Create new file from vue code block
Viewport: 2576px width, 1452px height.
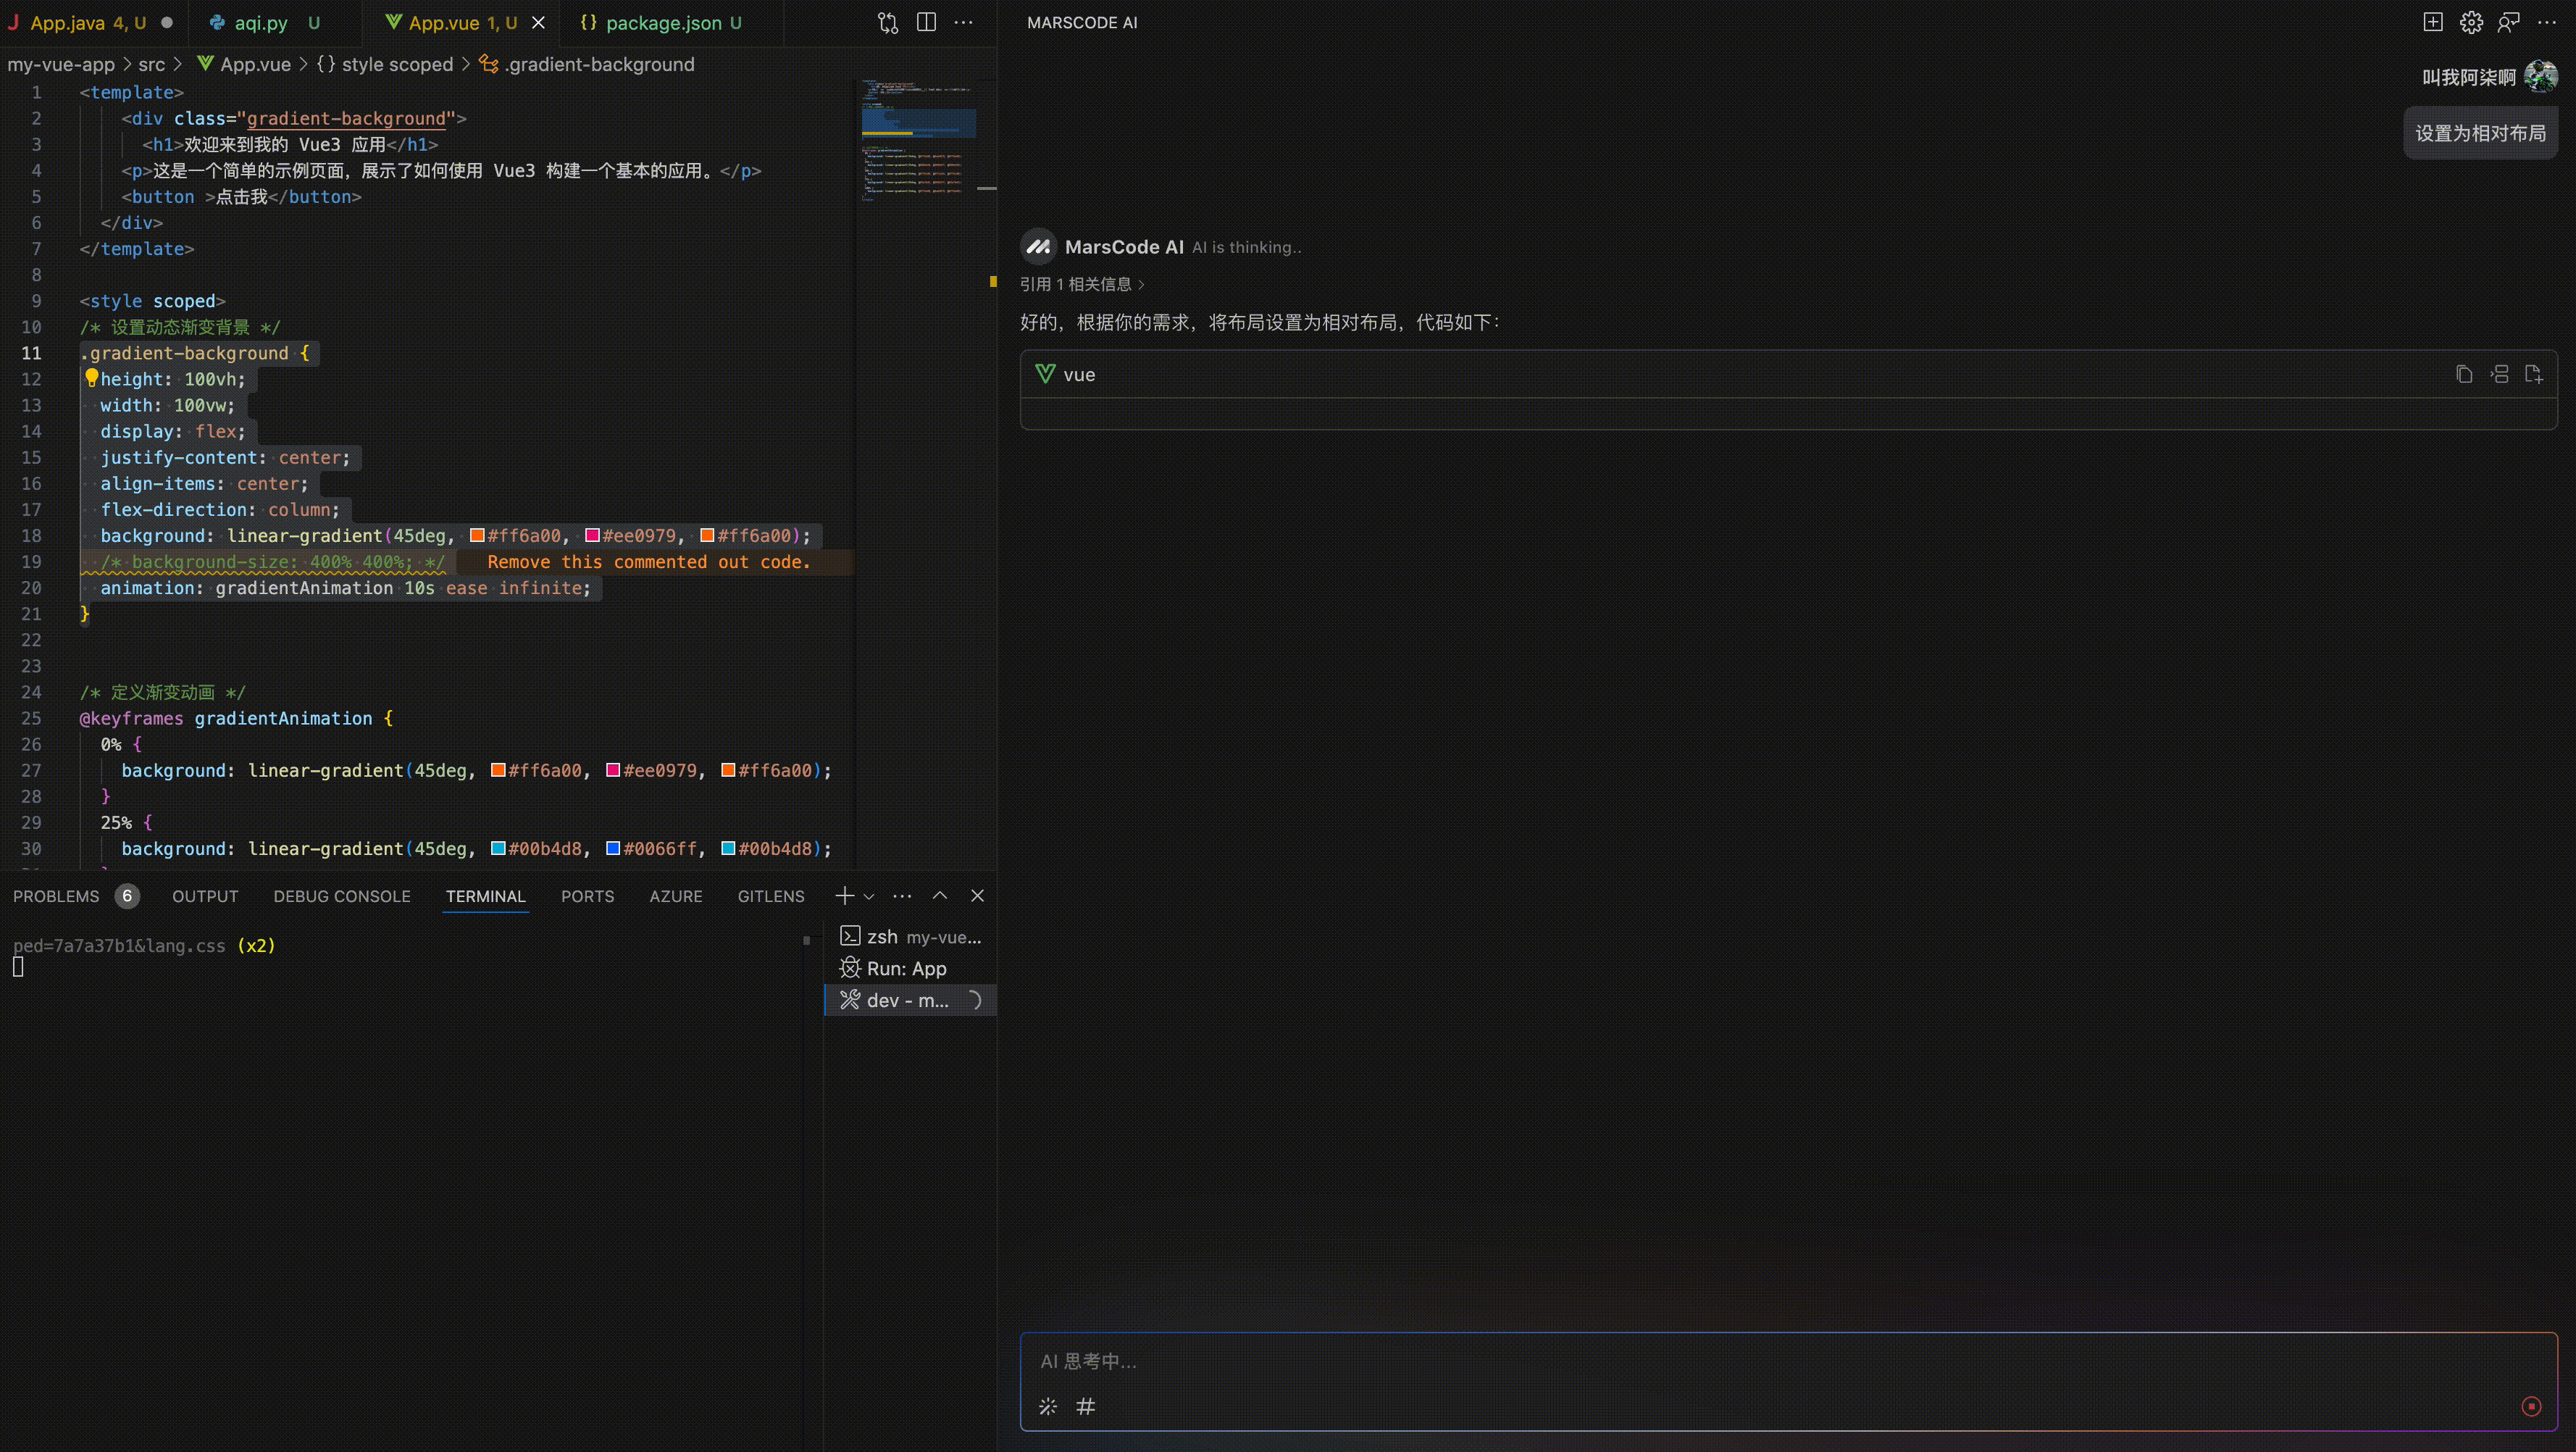pos(2534,374)
